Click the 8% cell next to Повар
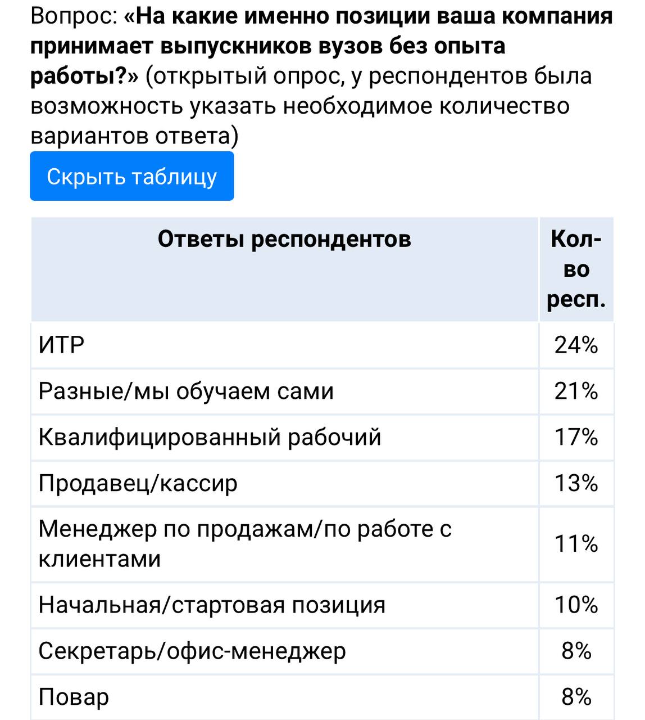The height and width of the screenshot is (720, 645). click(576, 697)
